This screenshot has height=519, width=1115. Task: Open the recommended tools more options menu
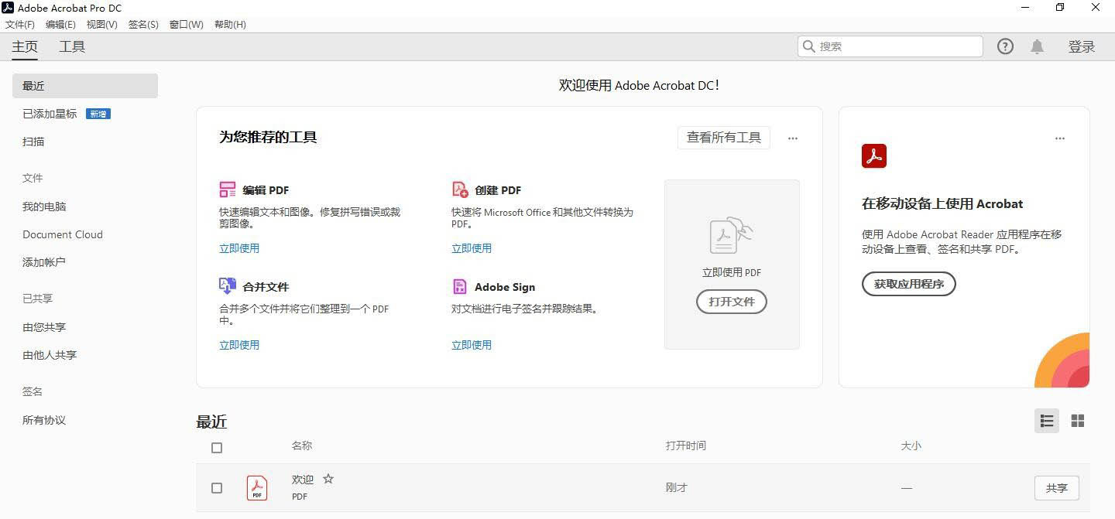point(792,138)
